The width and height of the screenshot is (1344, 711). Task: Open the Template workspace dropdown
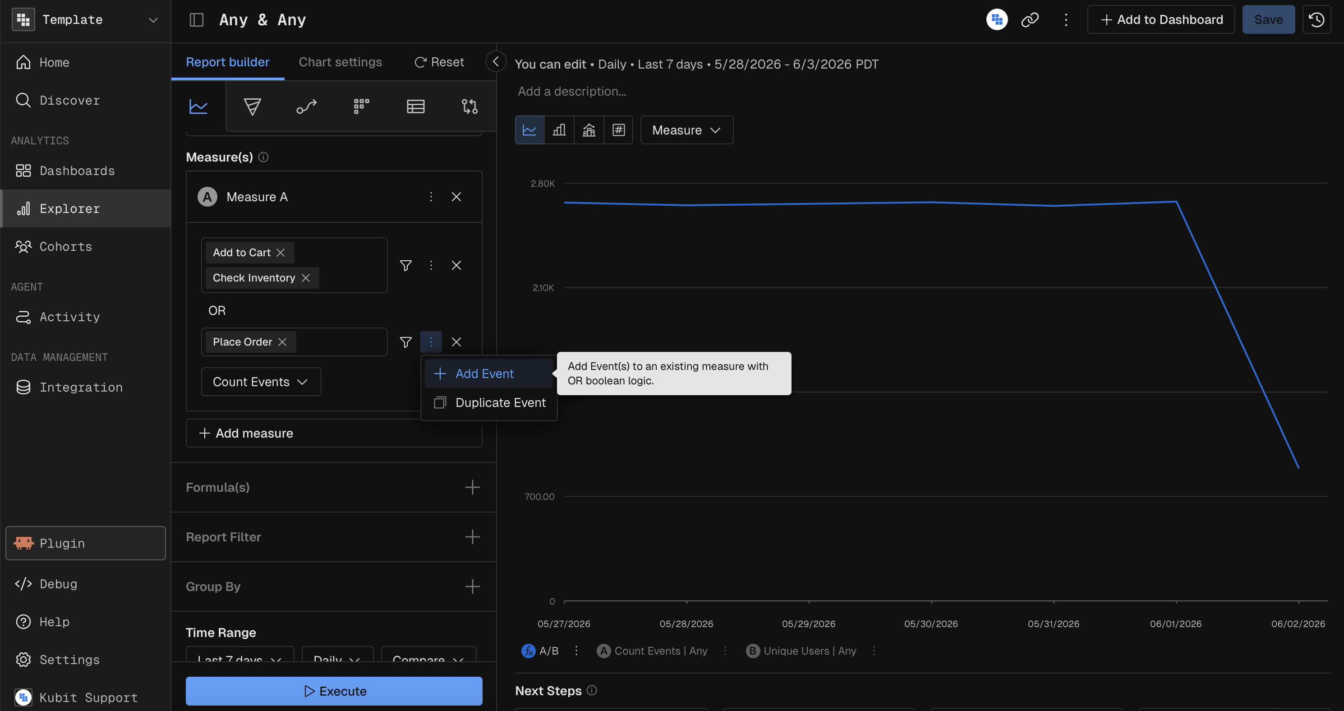pos(85,20)
